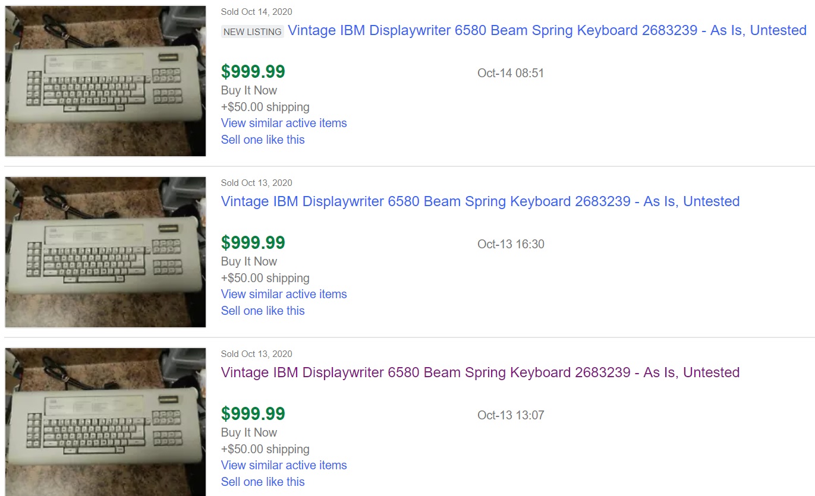The width and height of the screenshot is (815, 496).
Task: Select the $999.99 price on the first listing
Action: tap(253, 71)
